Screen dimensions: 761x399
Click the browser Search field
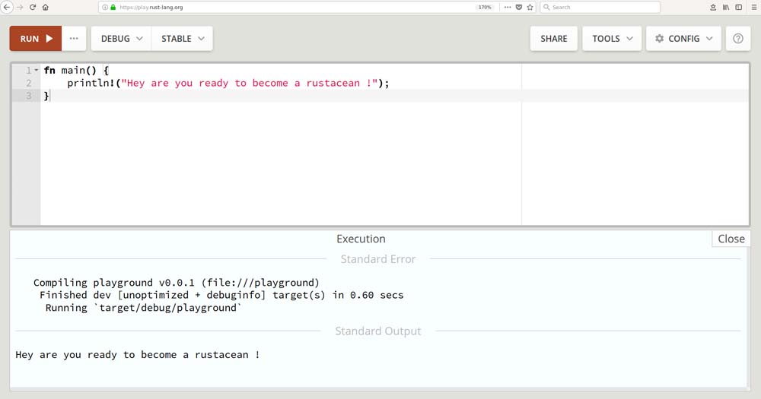click(600, 8)
